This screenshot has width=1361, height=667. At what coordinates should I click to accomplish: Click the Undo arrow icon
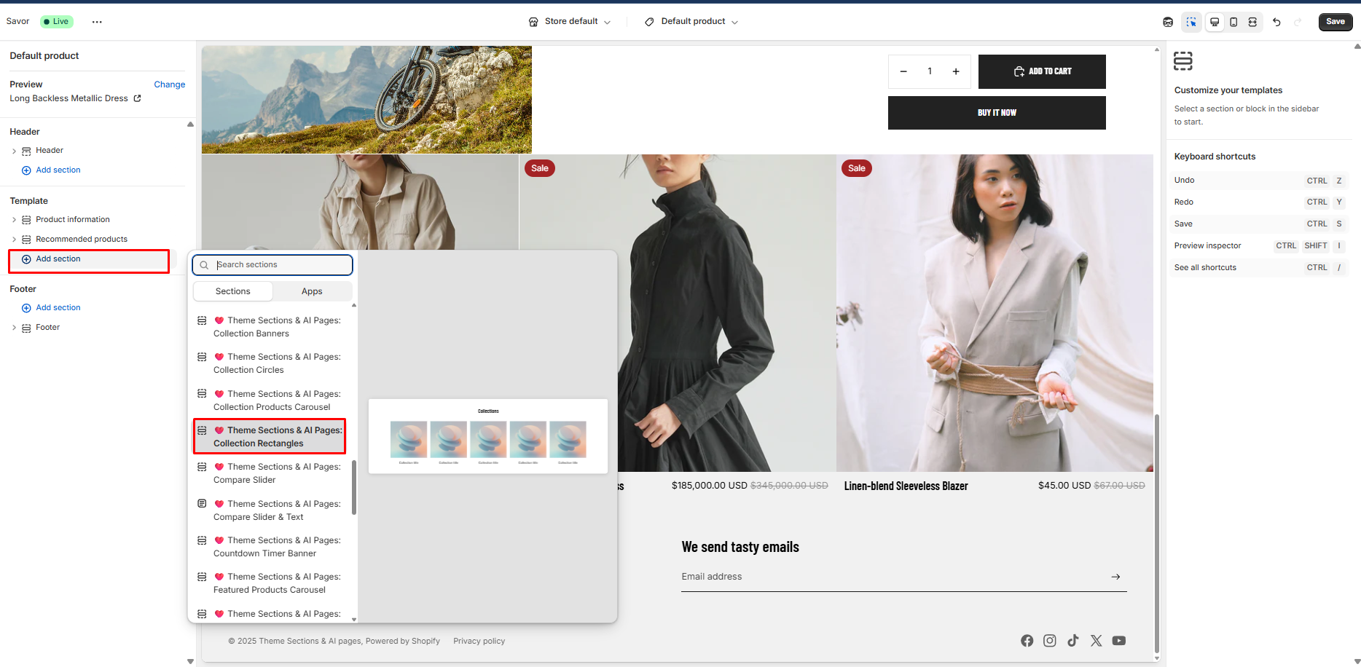click(x=1276, y=22)
